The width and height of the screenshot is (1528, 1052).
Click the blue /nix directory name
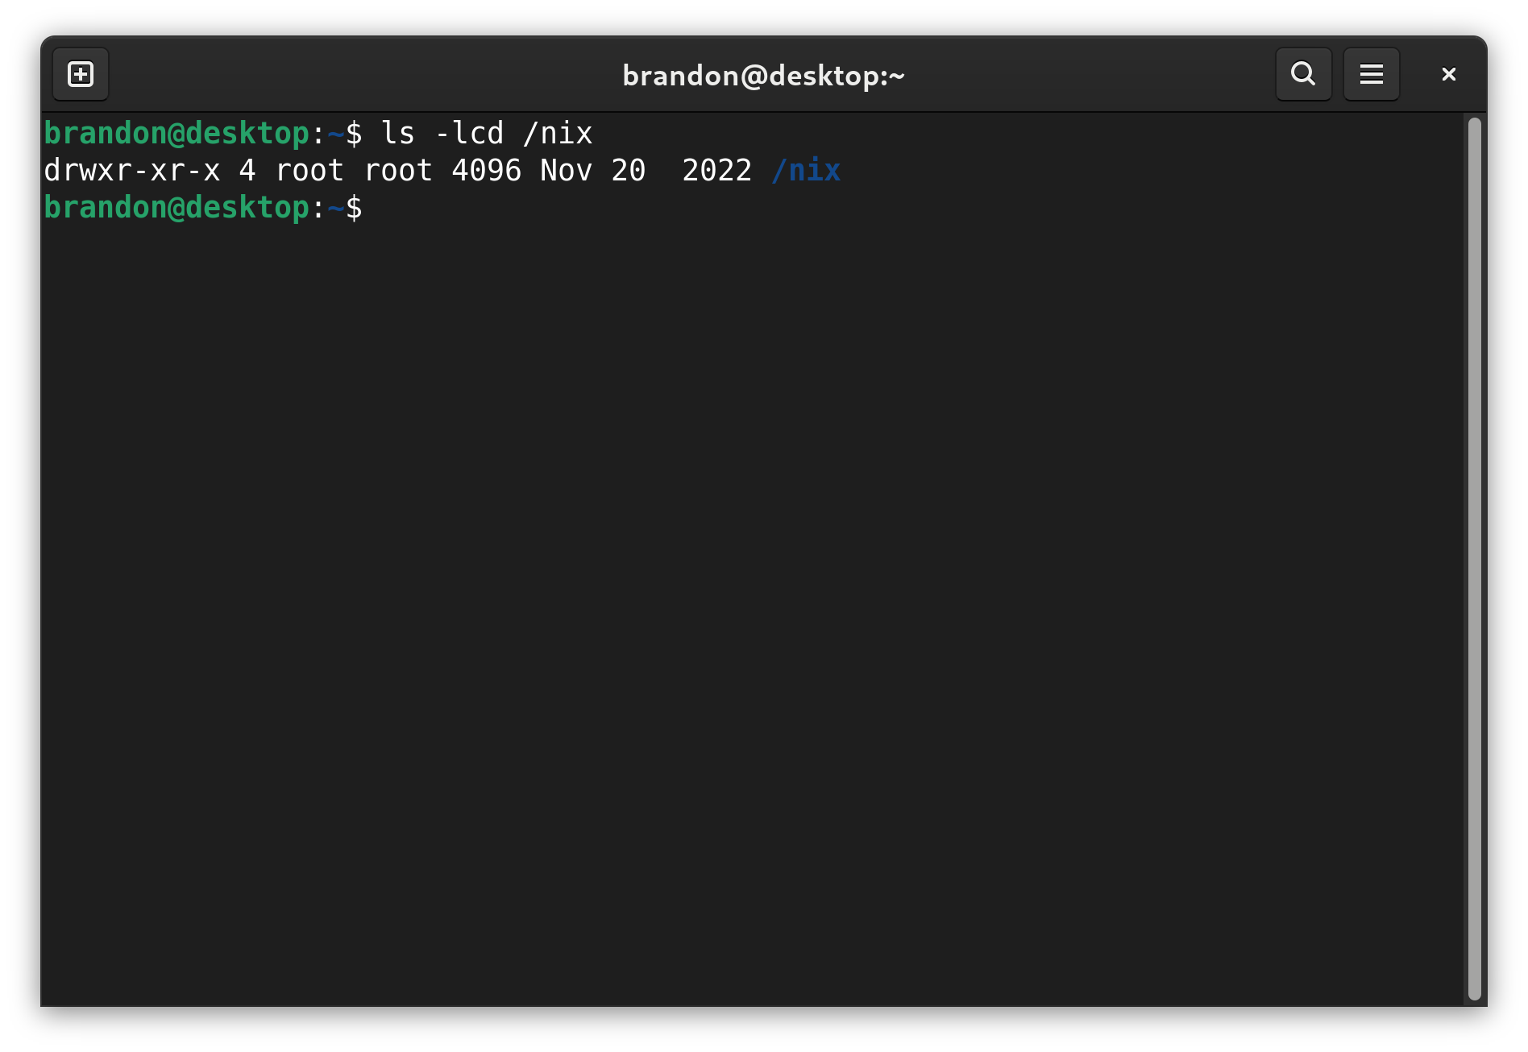(806, 170)
